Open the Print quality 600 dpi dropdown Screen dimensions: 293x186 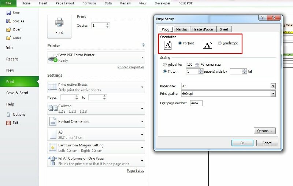(x=273, y=94)
